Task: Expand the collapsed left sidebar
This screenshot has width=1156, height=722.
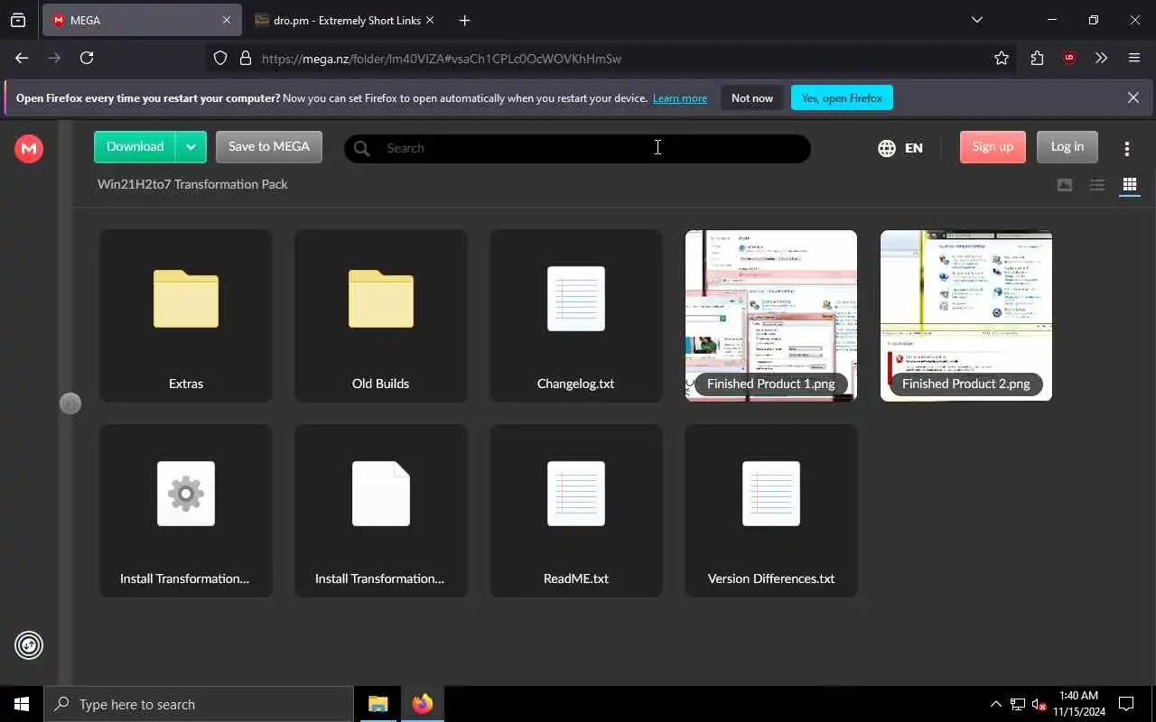Action: [x=70, y=403]
